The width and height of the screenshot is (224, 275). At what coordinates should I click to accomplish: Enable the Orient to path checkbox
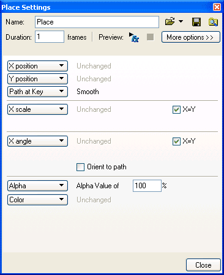pyautogui.click(x=80, y=167)
